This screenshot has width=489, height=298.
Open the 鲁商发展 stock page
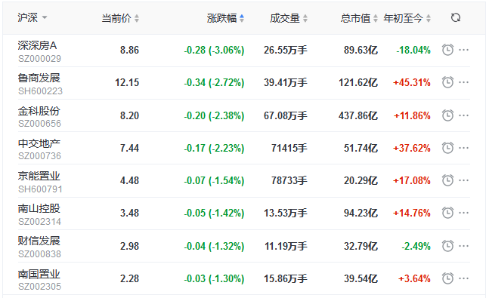tap(39, 78)
